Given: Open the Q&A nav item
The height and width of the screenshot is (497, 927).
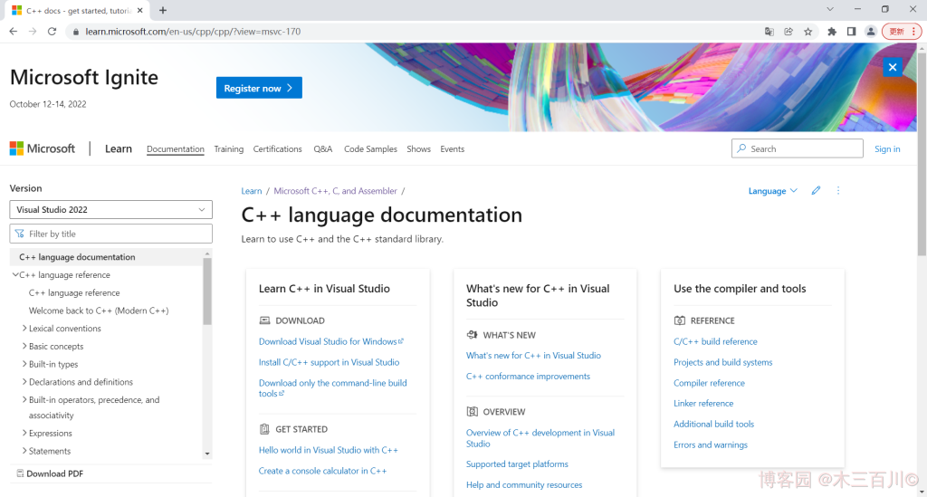Looking at the screenshot, I should pyautogui.click(x=323, y=149).
